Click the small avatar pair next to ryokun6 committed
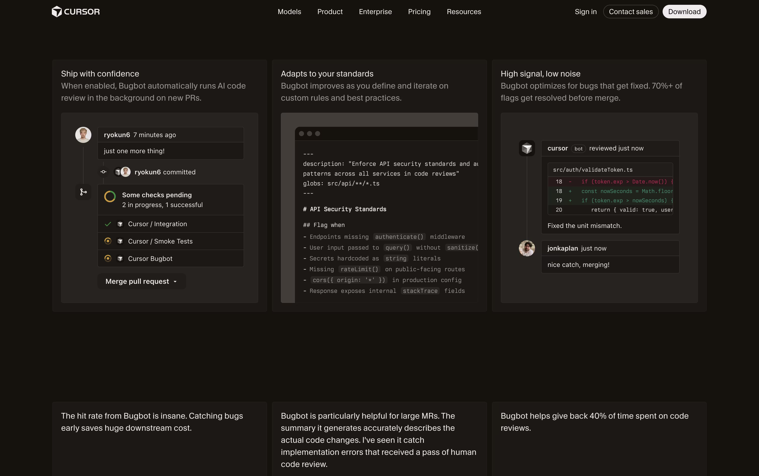Viewport: 759px width, 476px height. click(x=122, y=172)
